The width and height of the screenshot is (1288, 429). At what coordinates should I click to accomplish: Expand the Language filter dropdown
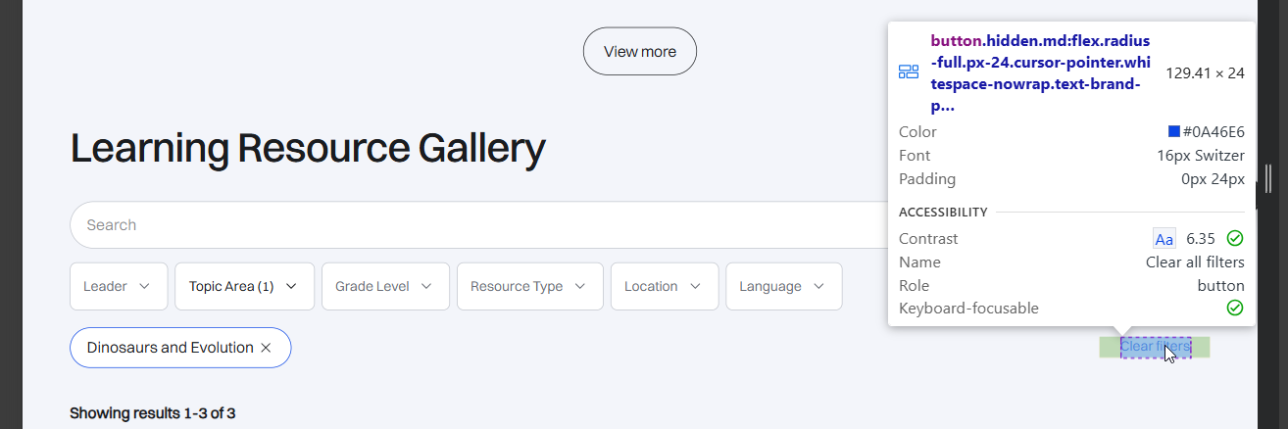point(783,287)
